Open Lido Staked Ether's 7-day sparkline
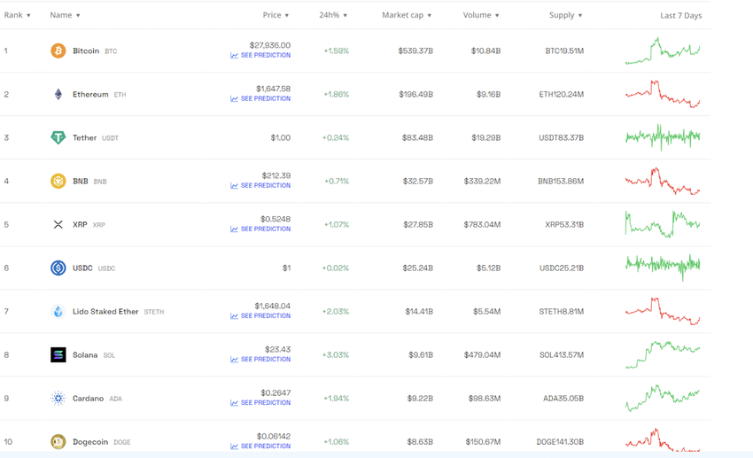This screenshot has width=753, height=458. click(x=663, y=312)
